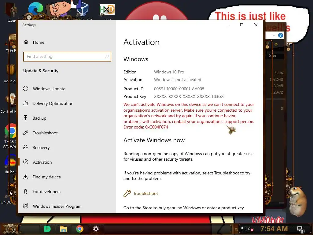Open File Explorer from the taskbar

click(64, 229)
